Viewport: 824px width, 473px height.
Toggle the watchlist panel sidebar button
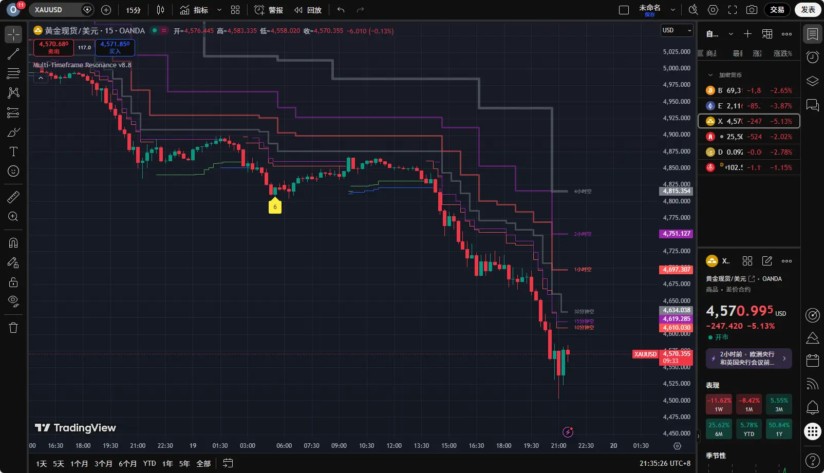[813, 34]
